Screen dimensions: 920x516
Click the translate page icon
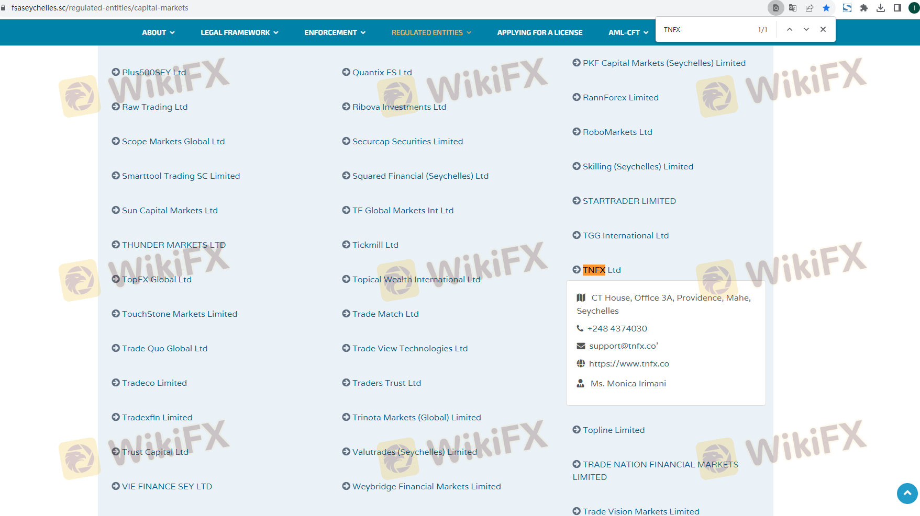[x=792, y=8]
